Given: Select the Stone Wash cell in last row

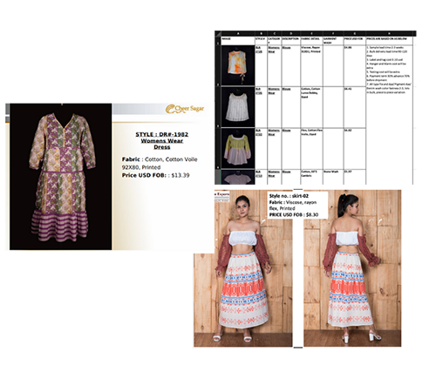Looking at the screenshot, I should click(333, 177).
